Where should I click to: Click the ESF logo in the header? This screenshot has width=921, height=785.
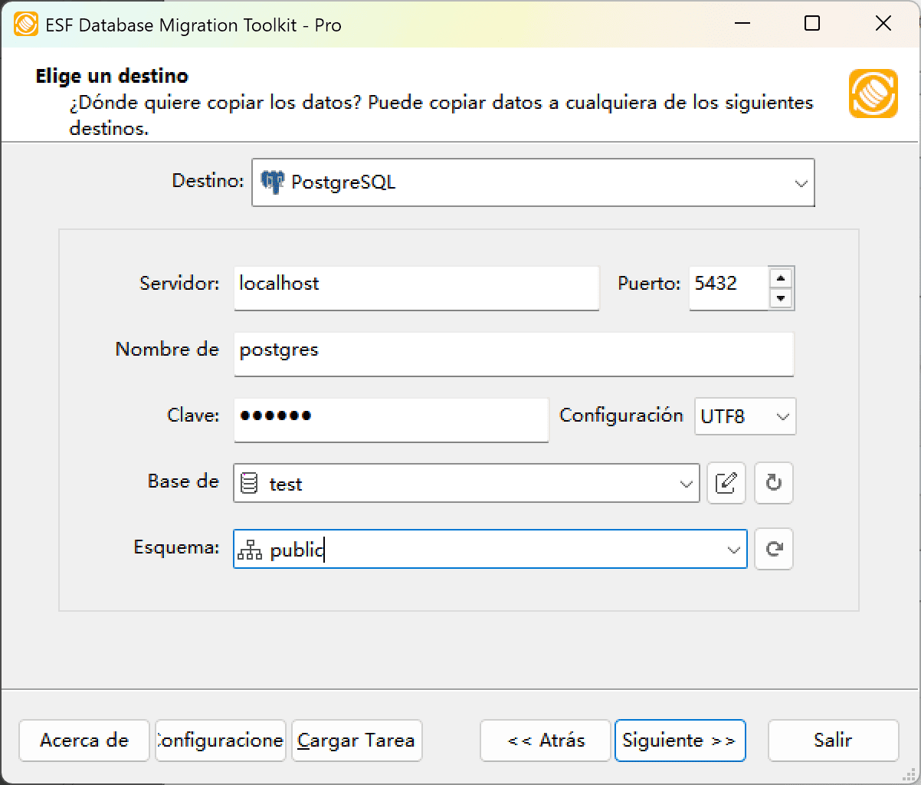(873, 95)
